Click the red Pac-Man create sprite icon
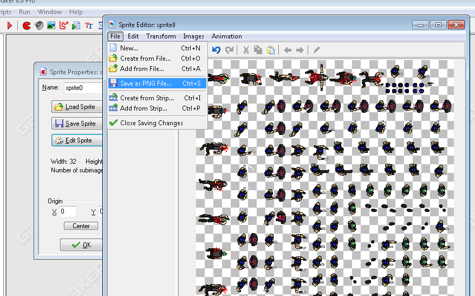The height and width of the screenshot is (296, 475). [x=27, y=25]
